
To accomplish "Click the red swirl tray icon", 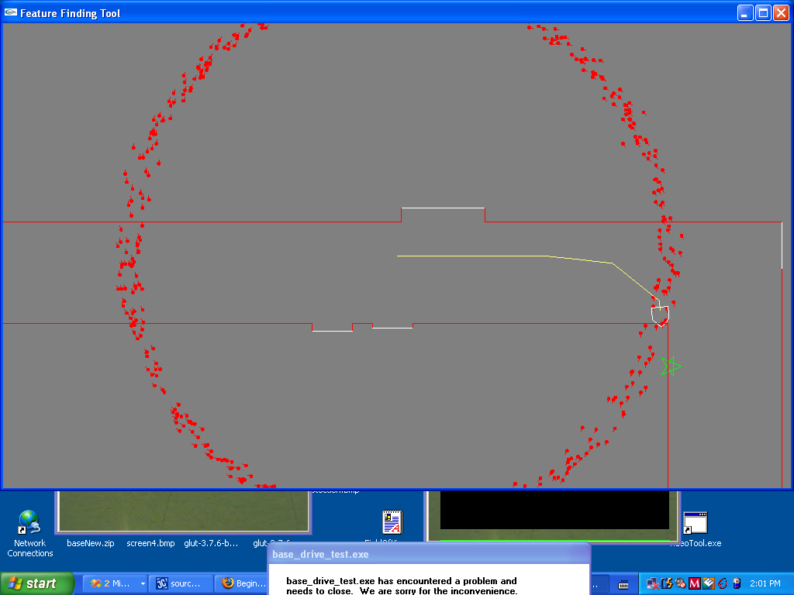I will (x=723, y=583).
